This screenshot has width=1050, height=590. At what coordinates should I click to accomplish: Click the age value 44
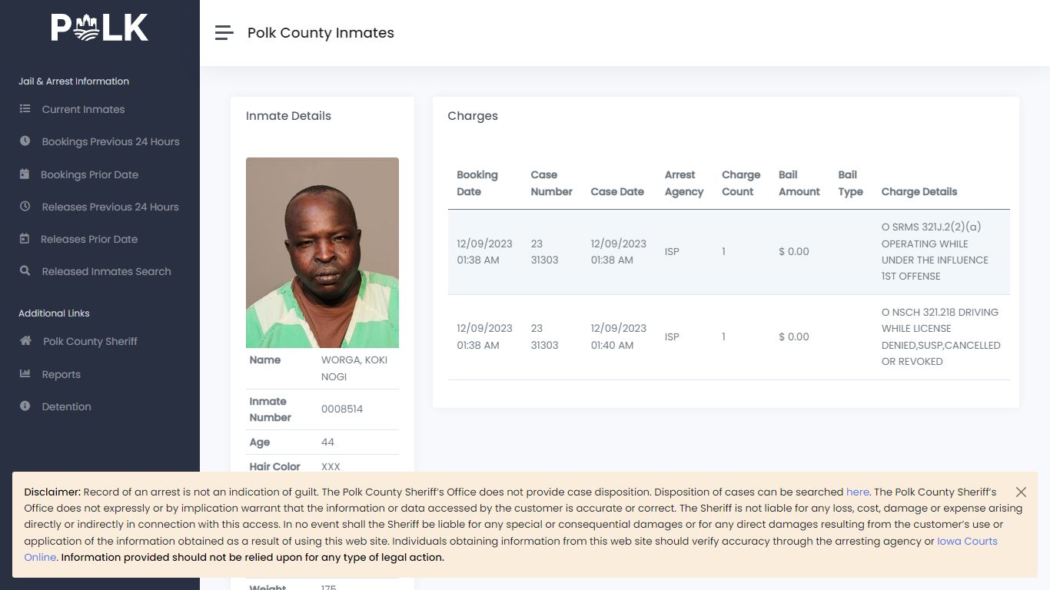[x=327, y=442]
